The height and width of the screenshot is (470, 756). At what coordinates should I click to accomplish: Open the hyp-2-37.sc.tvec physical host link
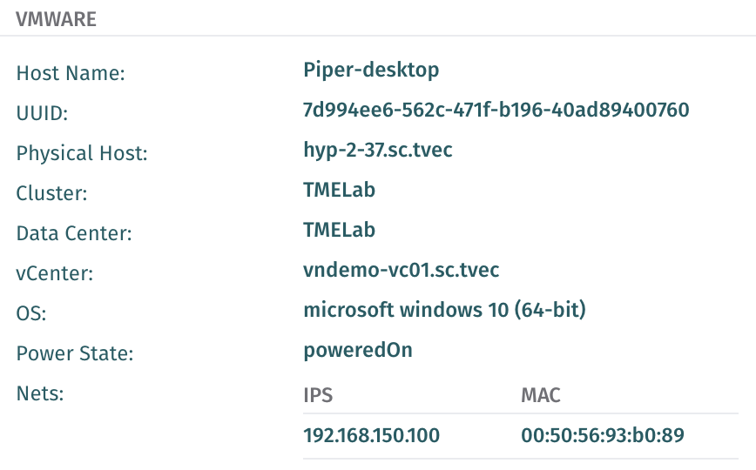[377, 150]
